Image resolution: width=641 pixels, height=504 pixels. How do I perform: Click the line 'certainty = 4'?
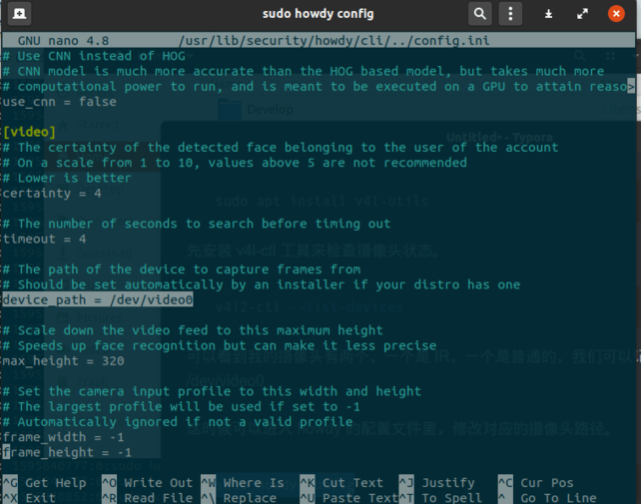[52, 193]
